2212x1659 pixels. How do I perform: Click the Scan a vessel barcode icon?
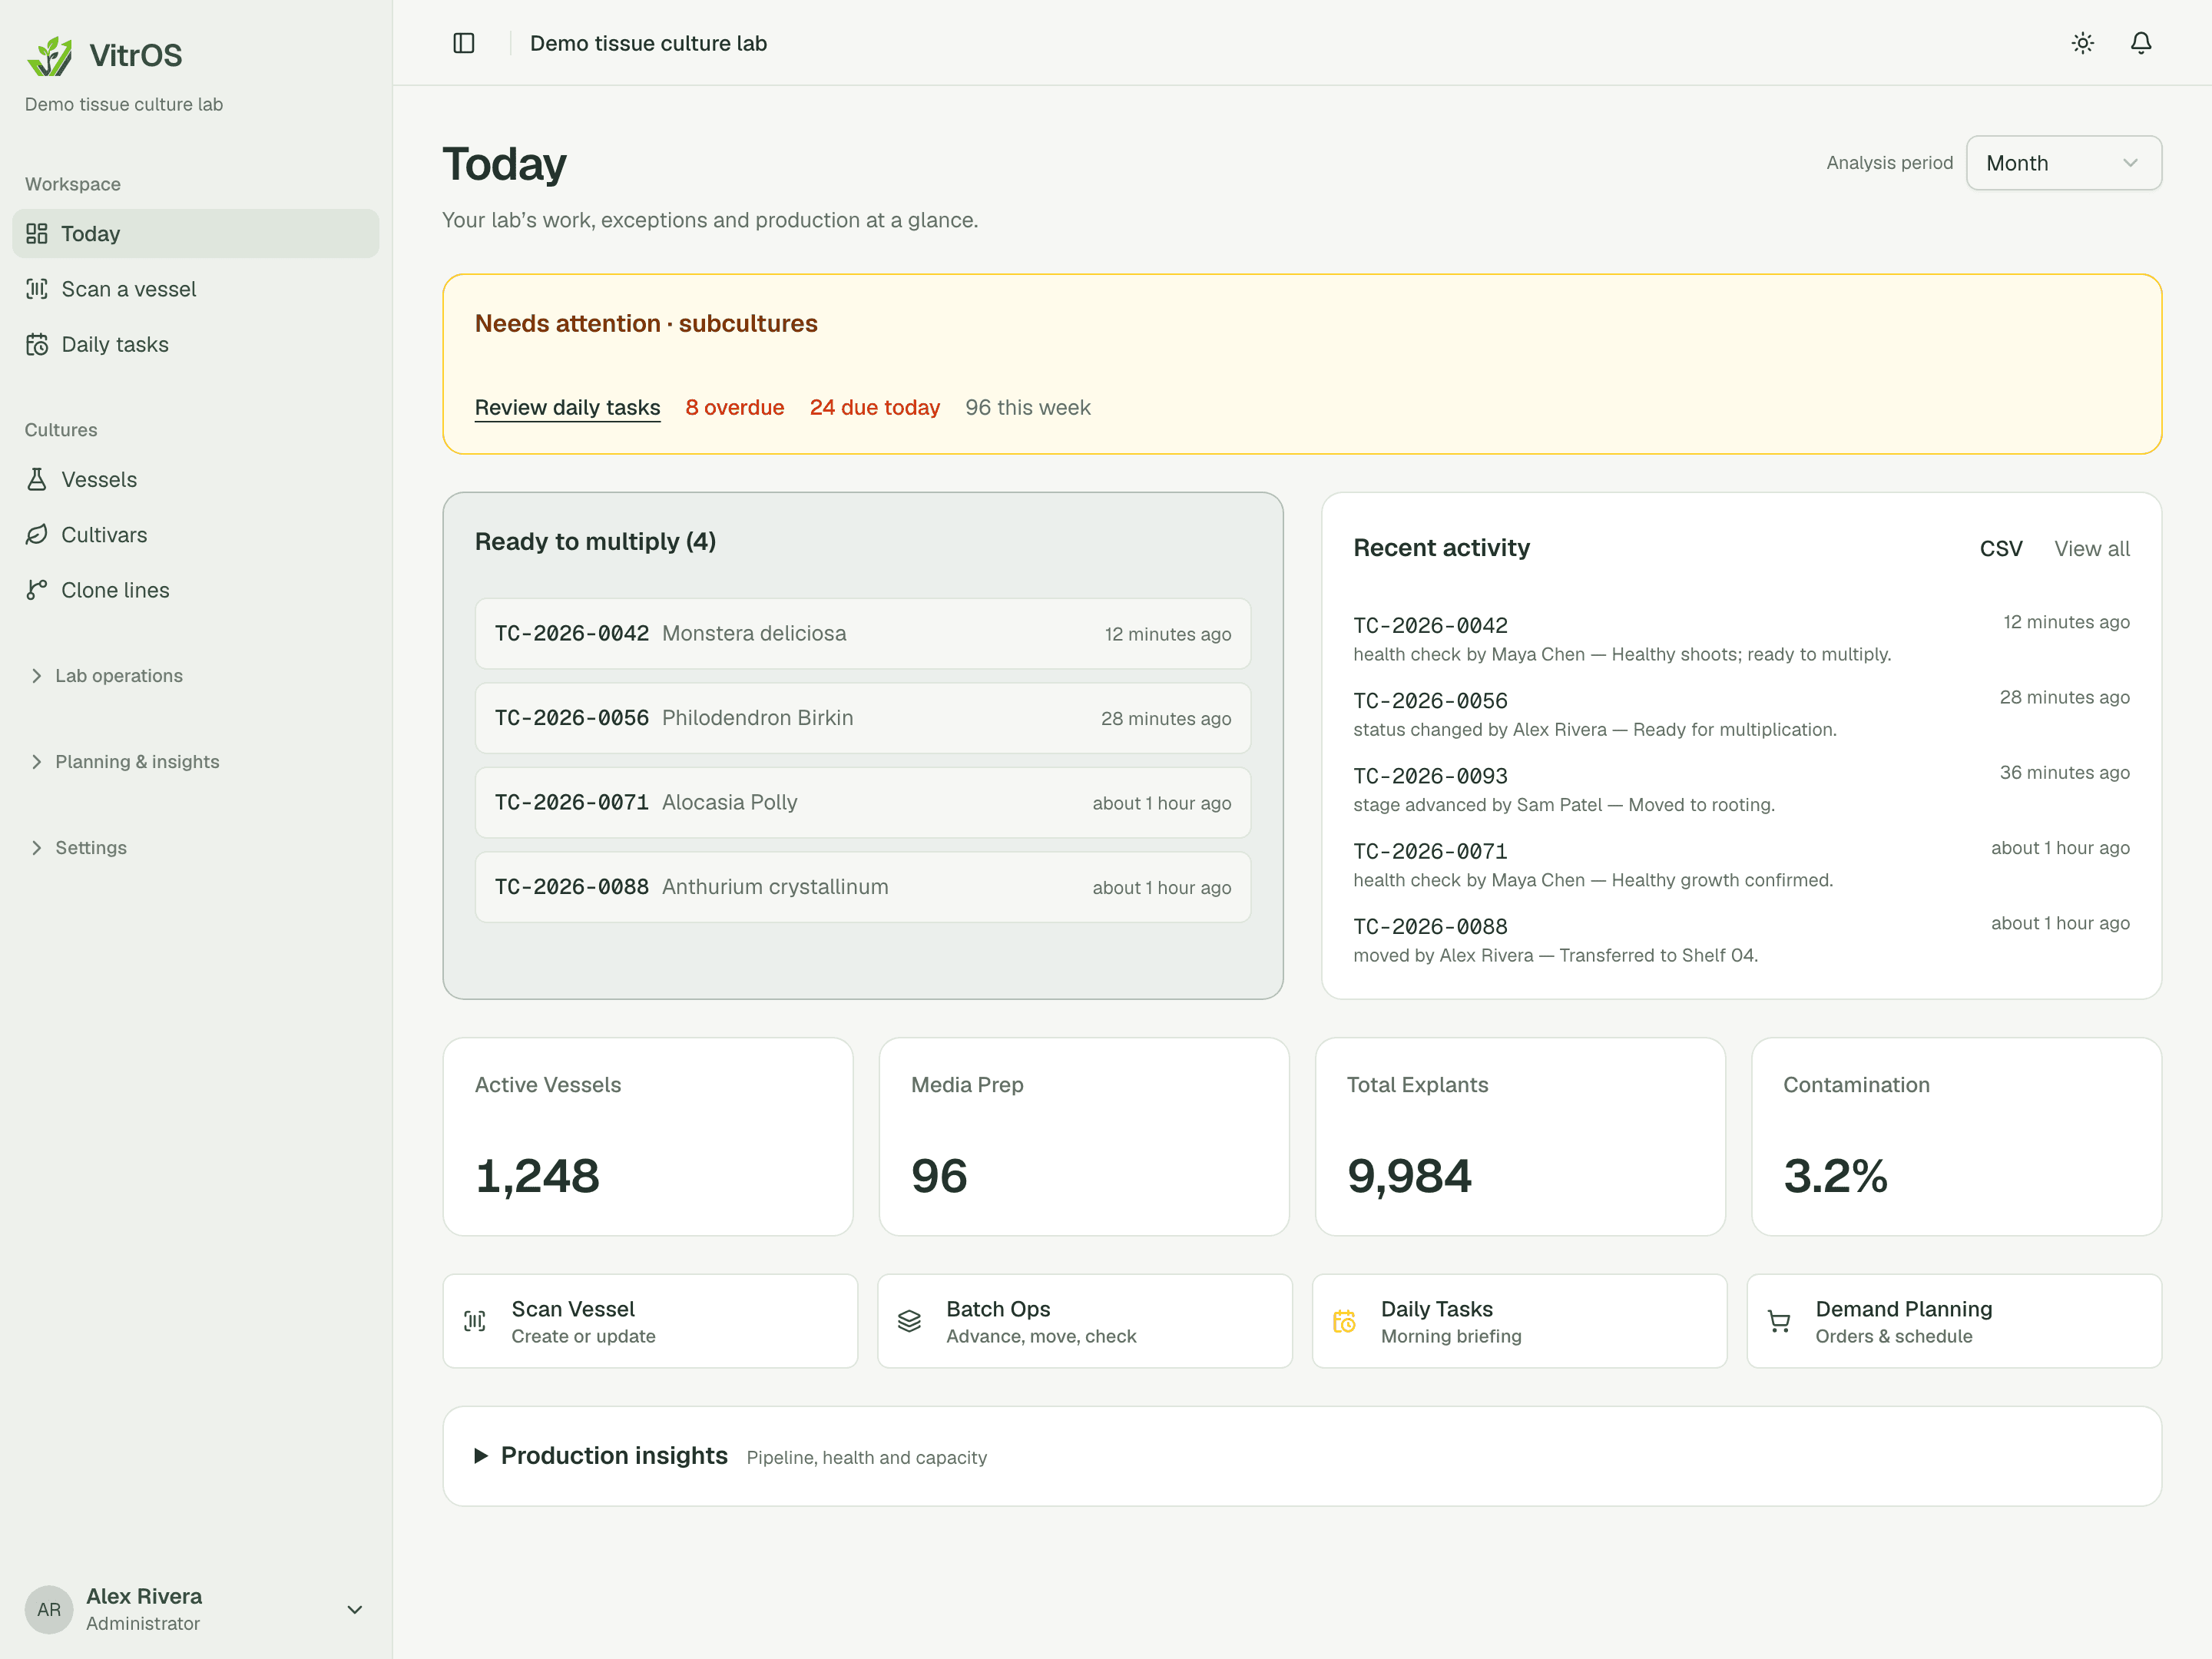[x=37, y=289]
